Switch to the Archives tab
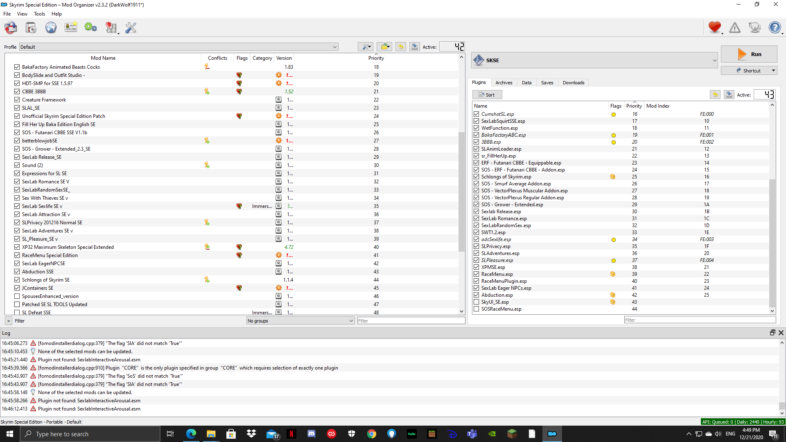Image resolution: width=786 pixels, height=442 pixels. click(x=504, y=83)
